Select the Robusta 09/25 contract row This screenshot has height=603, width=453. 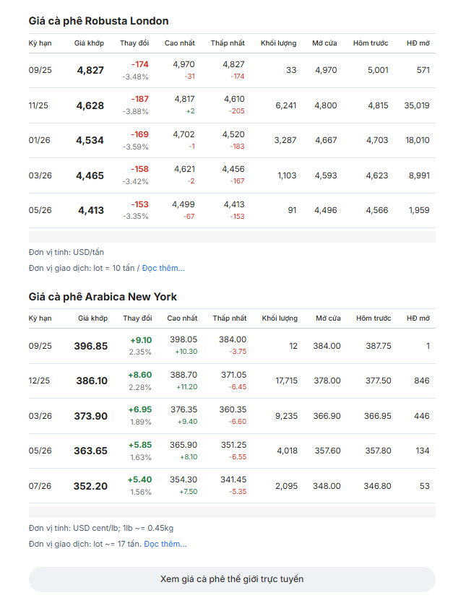[x=232, y=70]
